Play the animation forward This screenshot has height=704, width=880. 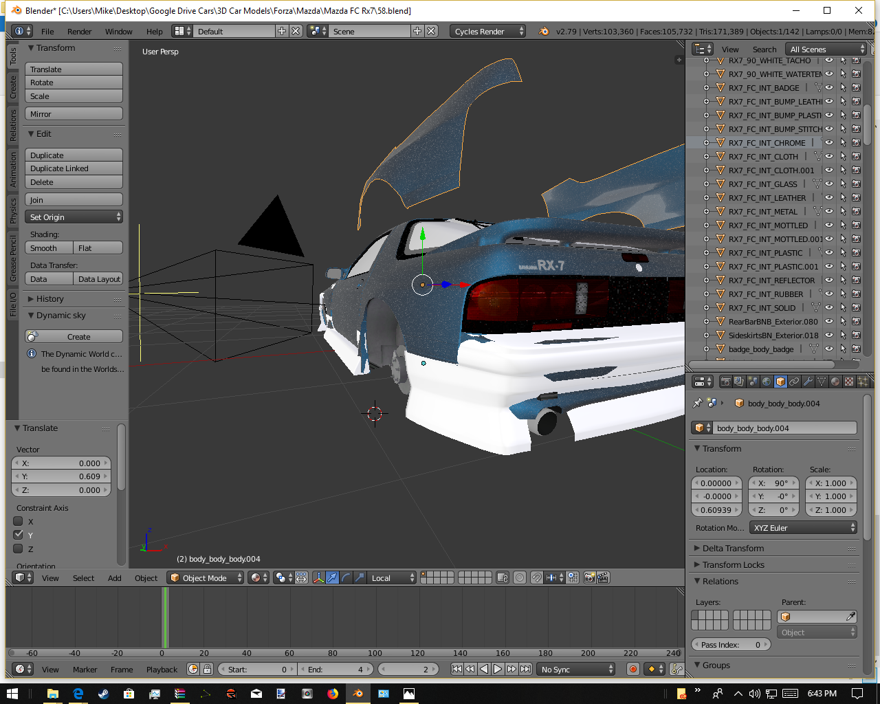[498, 669]
